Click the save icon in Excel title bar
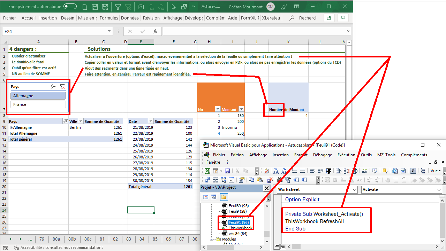The width and height of the screenshot is (446, 251). pos(95,7)
